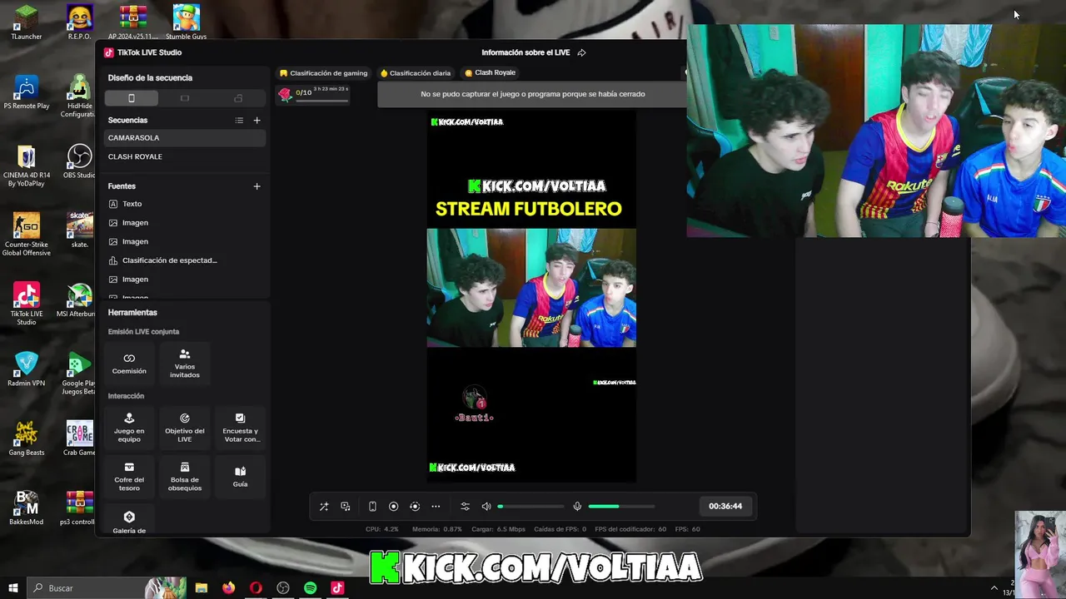Open TLauncher desktop shortcut

[27, 22]
